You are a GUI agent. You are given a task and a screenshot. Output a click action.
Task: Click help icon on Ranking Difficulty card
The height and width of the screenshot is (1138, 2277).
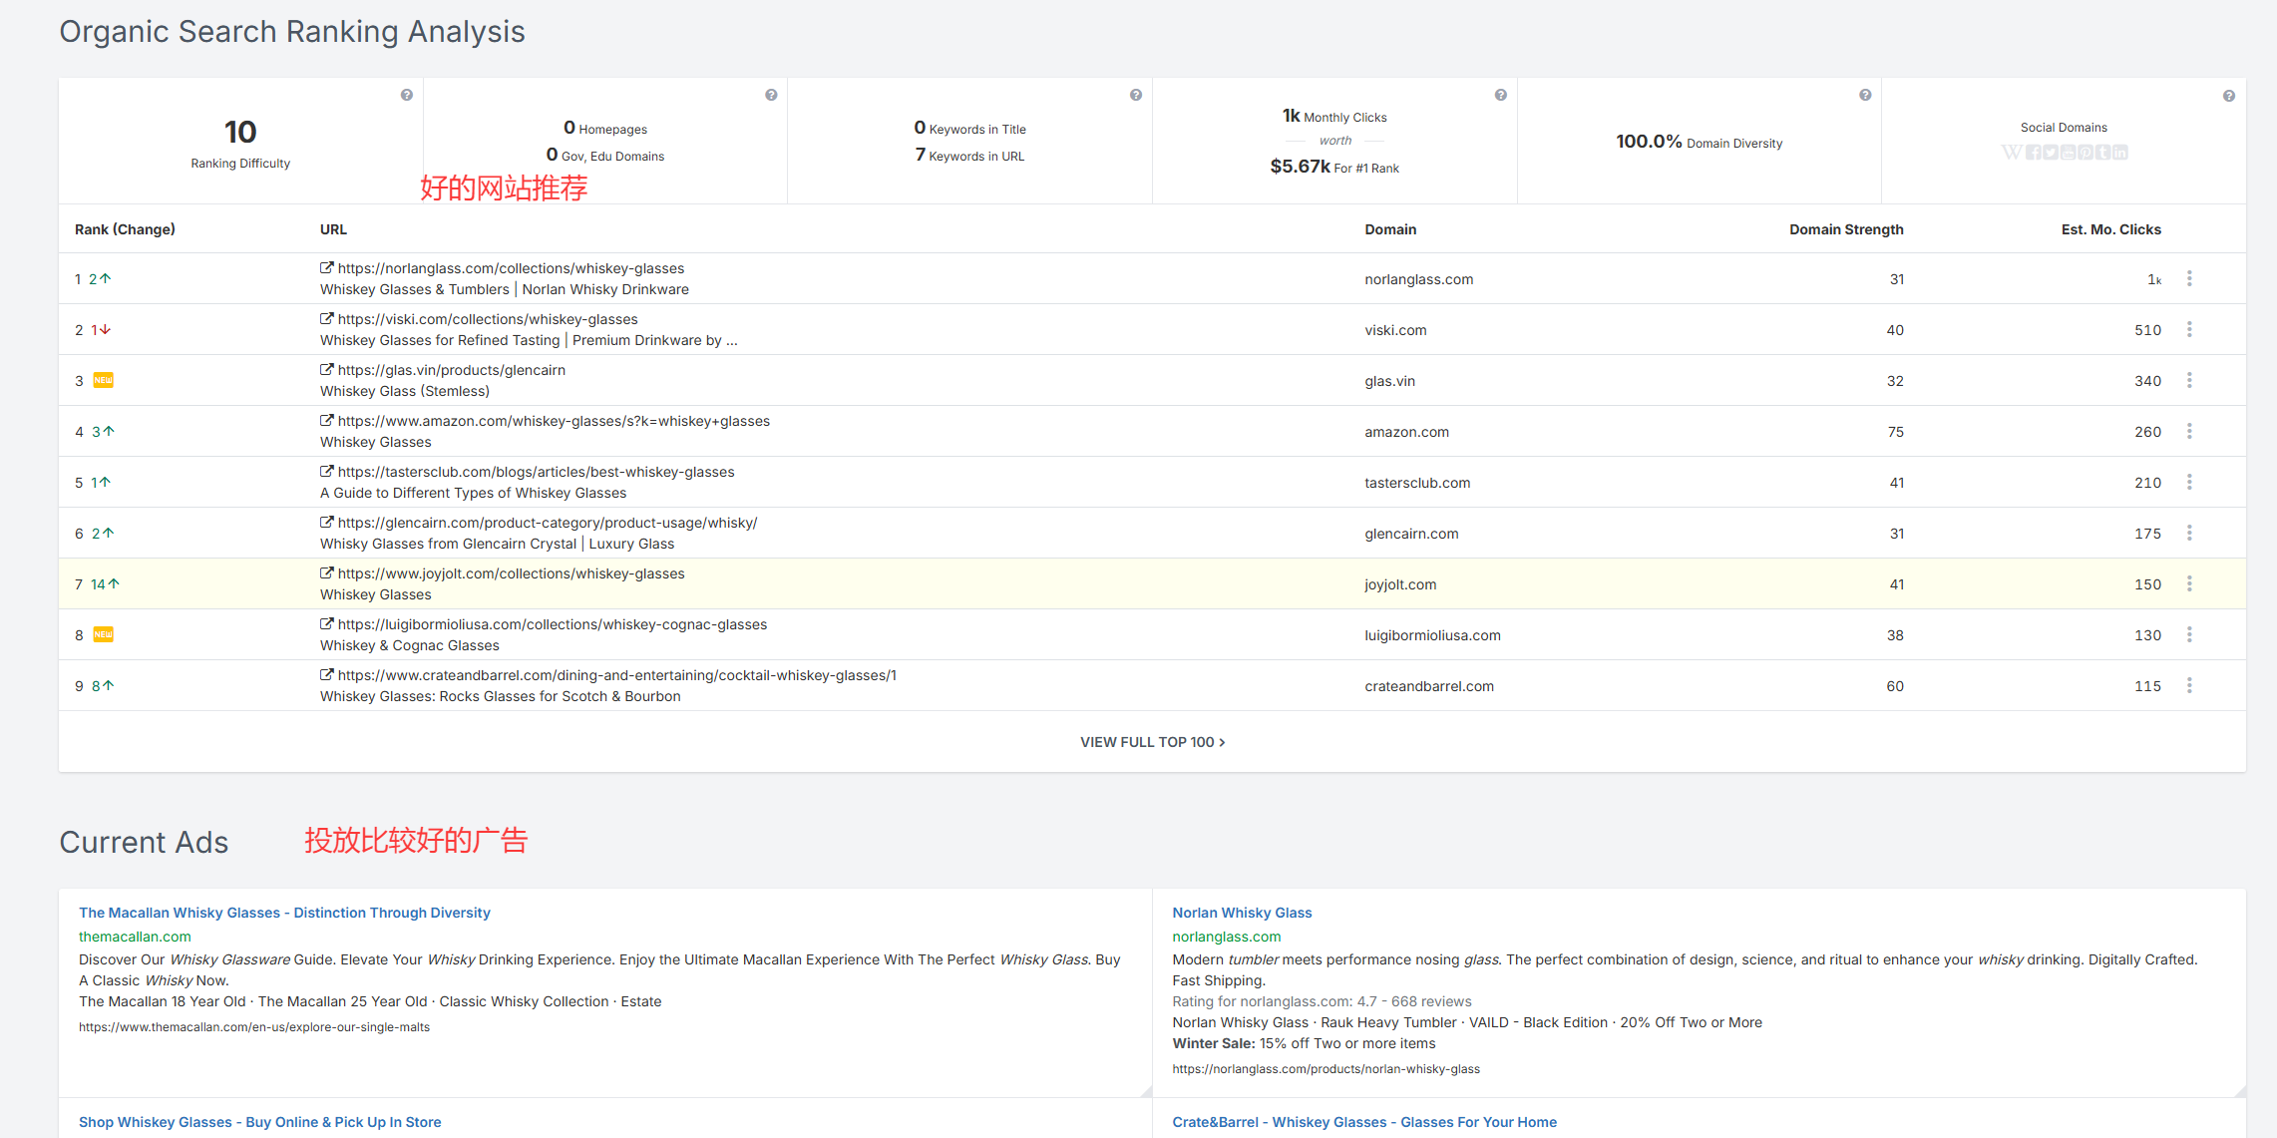(406, 95)
